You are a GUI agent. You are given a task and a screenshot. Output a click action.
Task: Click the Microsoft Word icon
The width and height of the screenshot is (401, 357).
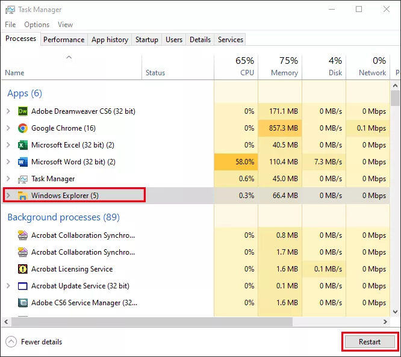click(23, 162)
